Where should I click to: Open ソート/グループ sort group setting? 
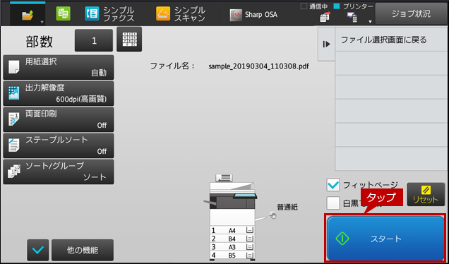point(59,172)
